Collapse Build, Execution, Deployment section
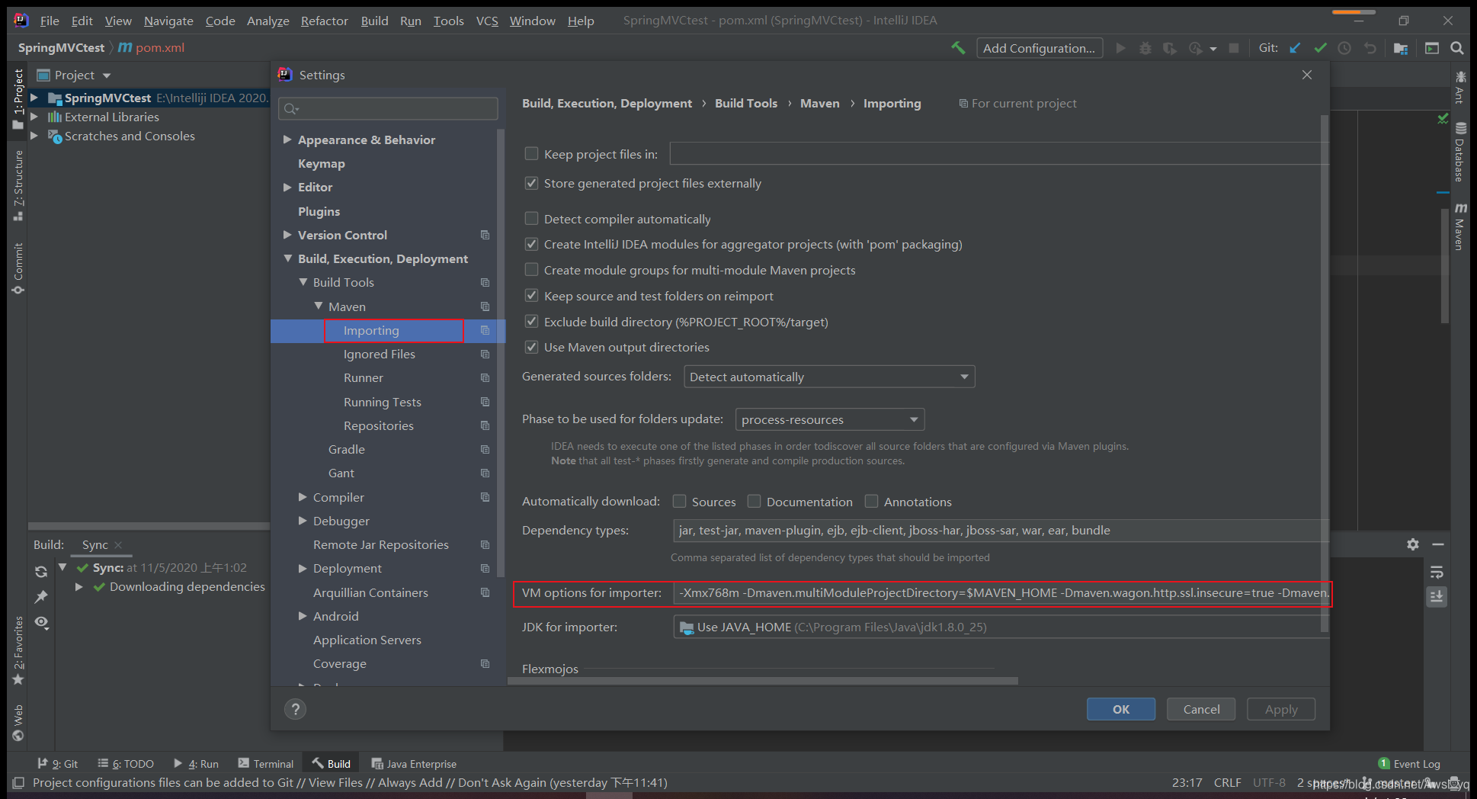 click(287, 258)
